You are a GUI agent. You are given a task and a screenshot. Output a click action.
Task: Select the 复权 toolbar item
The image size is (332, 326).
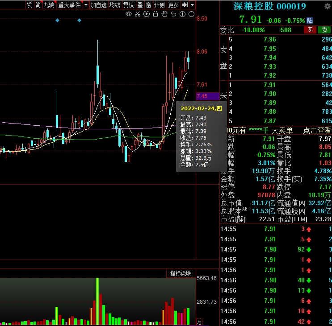(x=128, y=5)
